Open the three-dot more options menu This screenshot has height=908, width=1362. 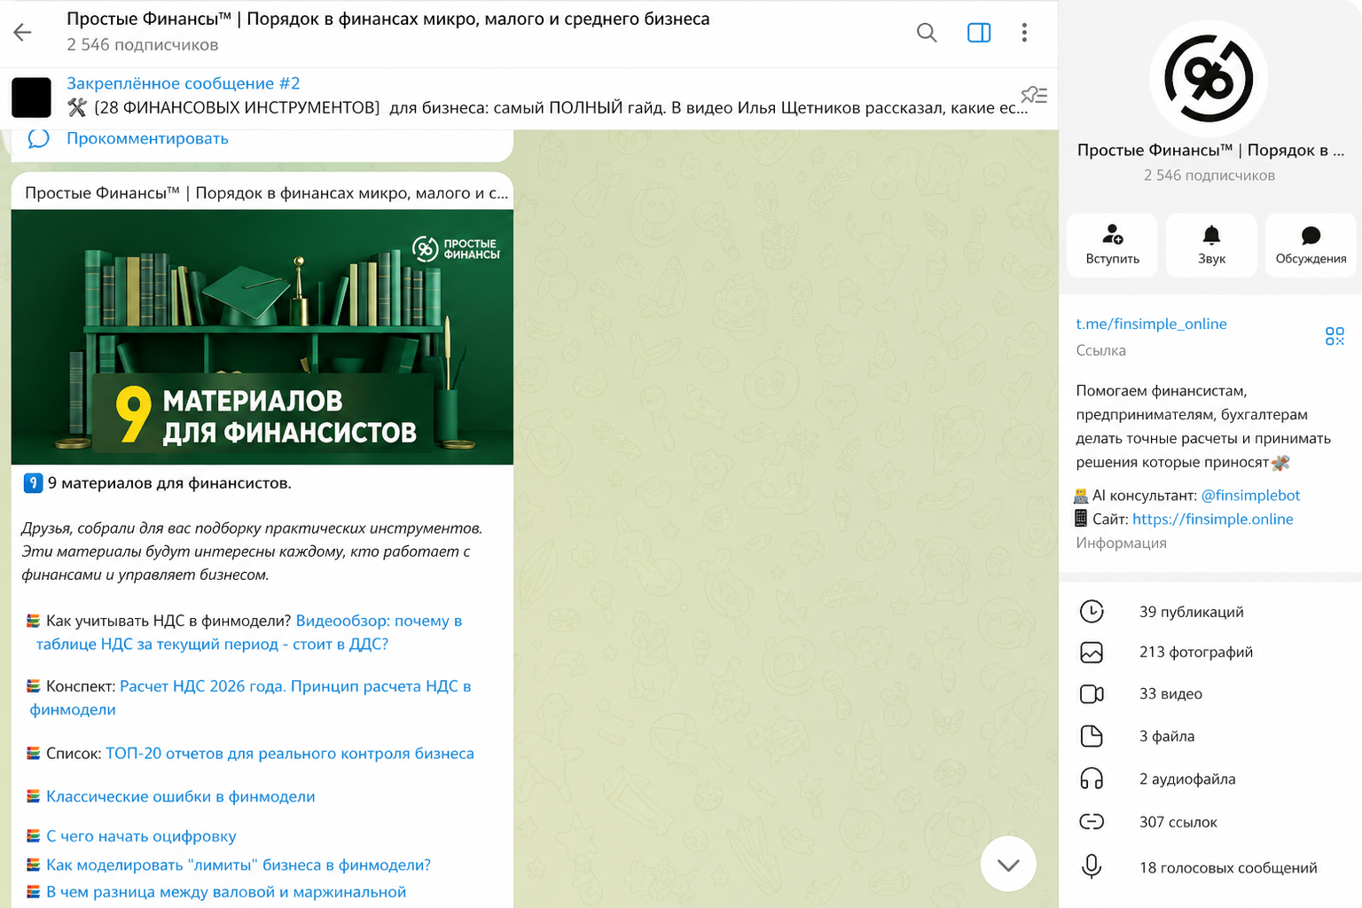click(x=1024, y=33)
